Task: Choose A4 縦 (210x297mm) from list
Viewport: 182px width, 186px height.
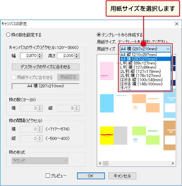Action: 145,54
